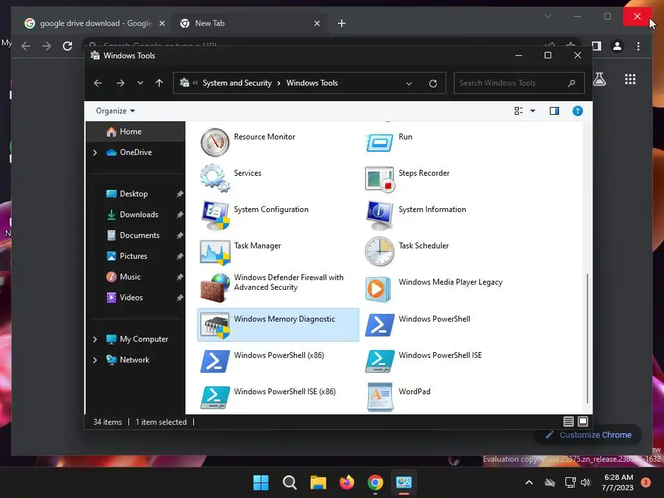Select the Steps Recorder icon
The image size is (664, 498).
(379, 179)
